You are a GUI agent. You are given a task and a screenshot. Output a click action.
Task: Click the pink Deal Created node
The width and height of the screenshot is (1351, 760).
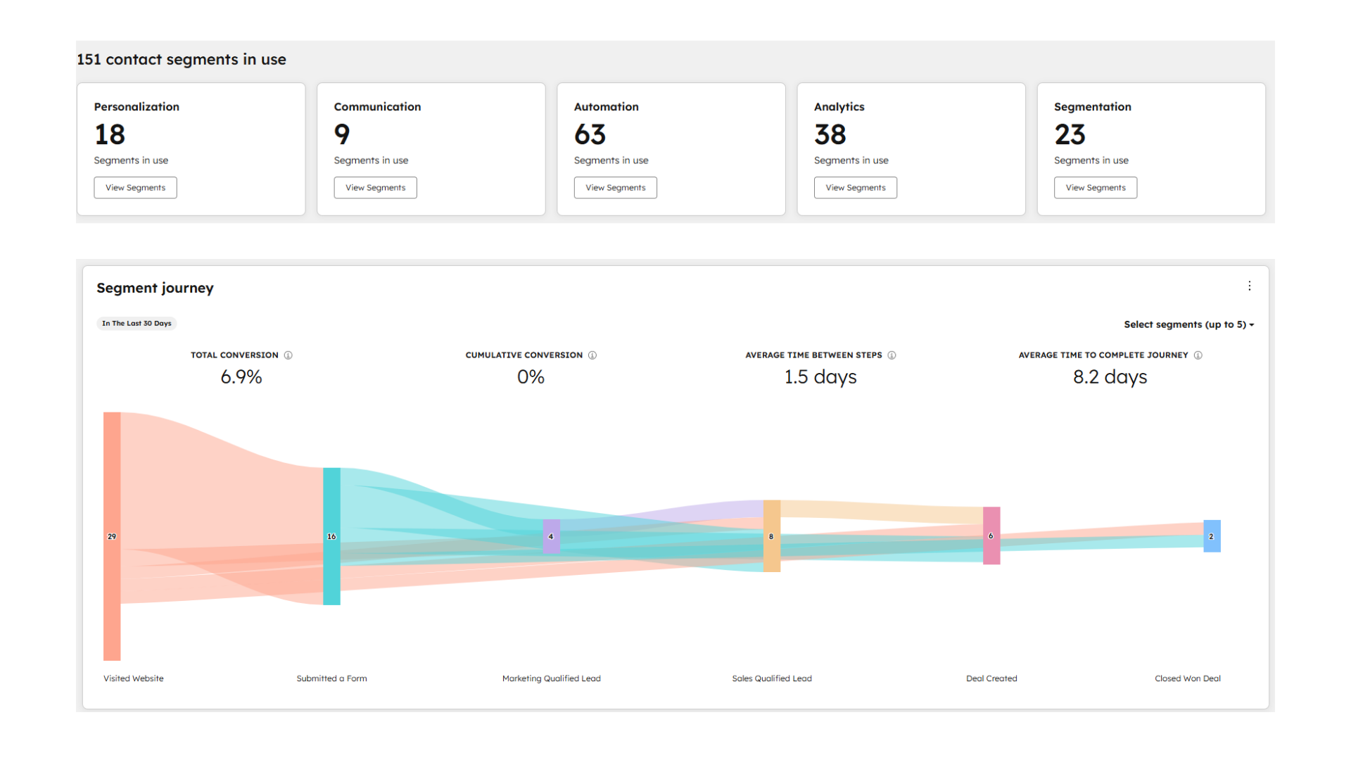[991, 536]
